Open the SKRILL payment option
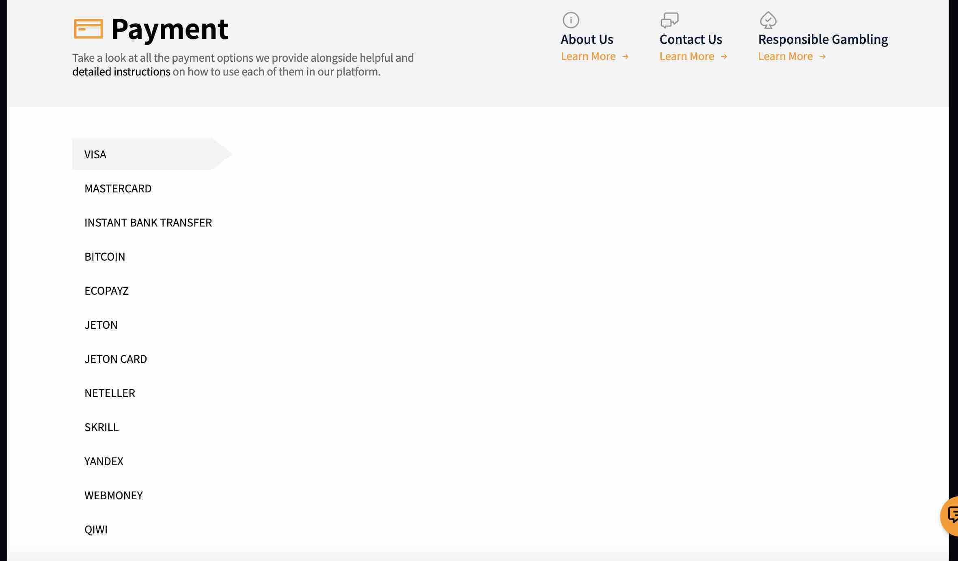The height and width of the screenshot is (561, 958). (x=101, y=427)
